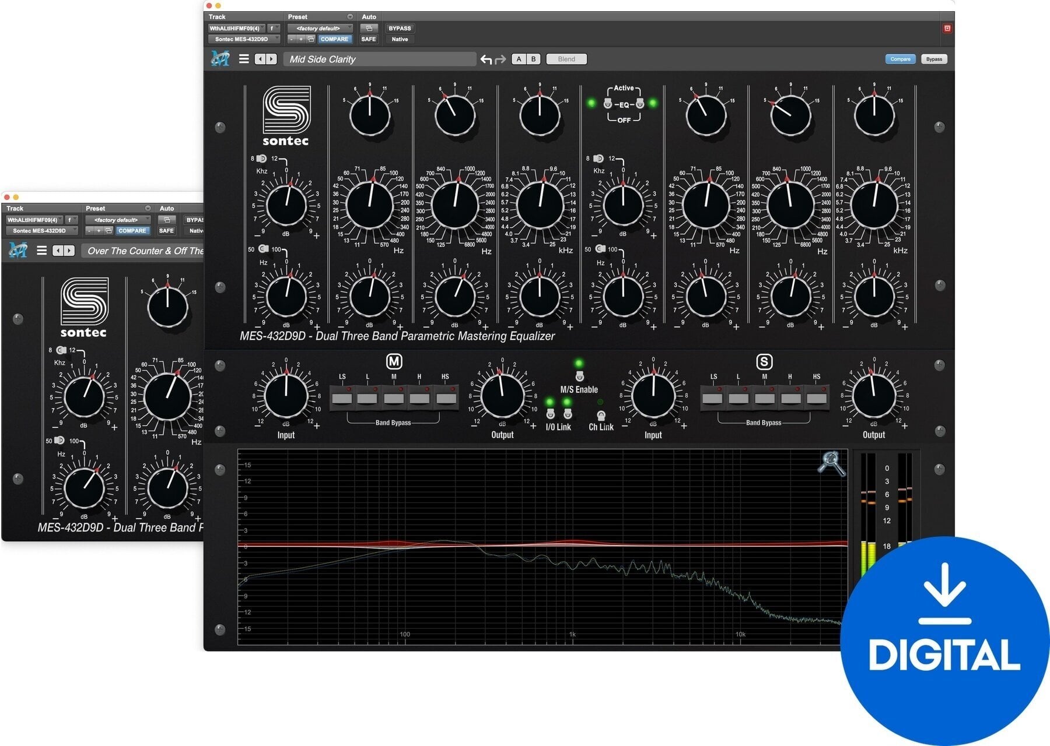Screen dimensions: 1050x746
Task: Undo the last change with the left arrow
Action: pos(486,59)
